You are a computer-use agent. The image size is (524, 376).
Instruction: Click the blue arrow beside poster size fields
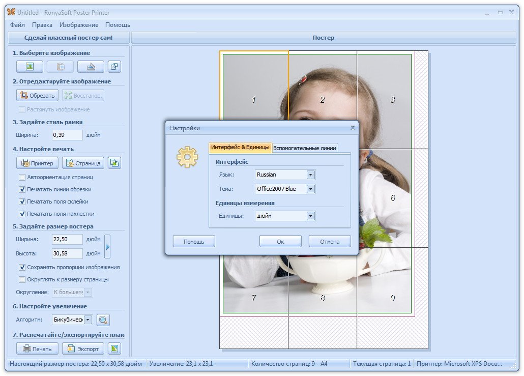(107, 246)
